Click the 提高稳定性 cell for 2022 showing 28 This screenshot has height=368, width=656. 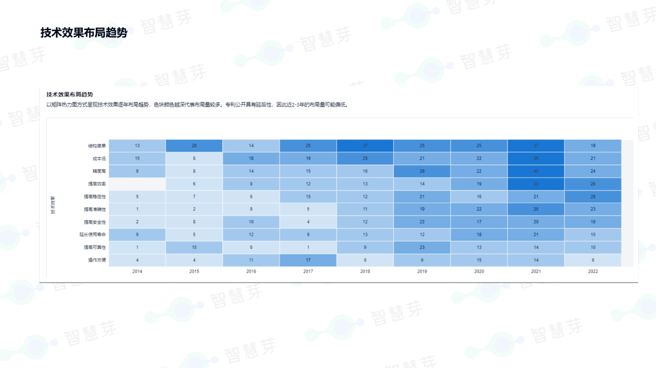pos(593,197)
